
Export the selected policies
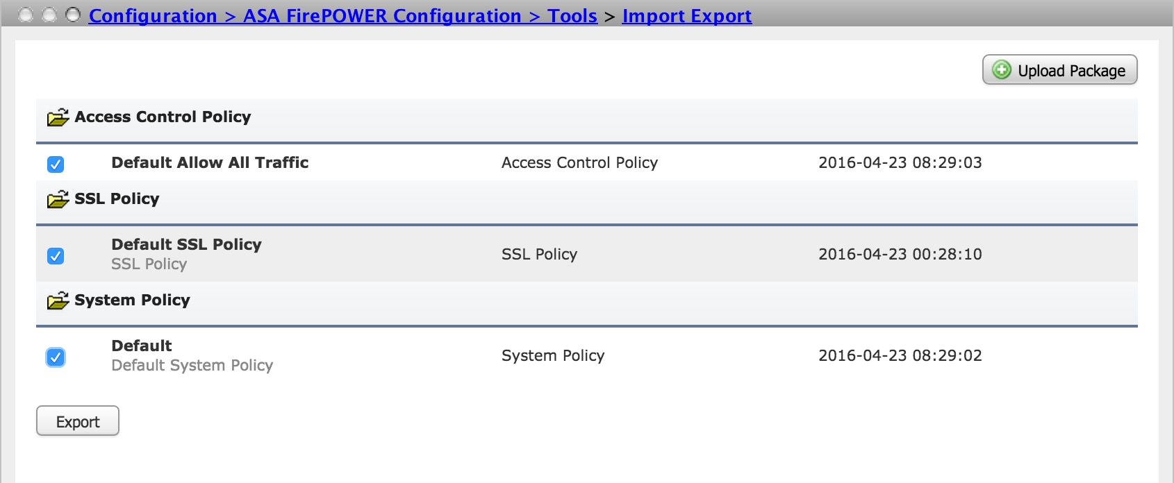coord(78,421)
